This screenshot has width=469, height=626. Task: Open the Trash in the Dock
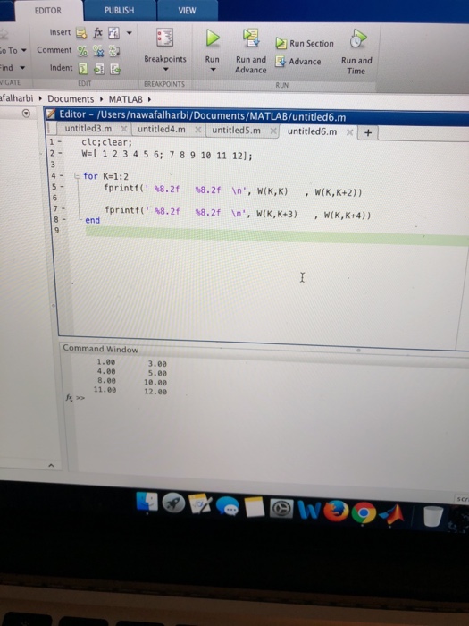coord(433,516)
